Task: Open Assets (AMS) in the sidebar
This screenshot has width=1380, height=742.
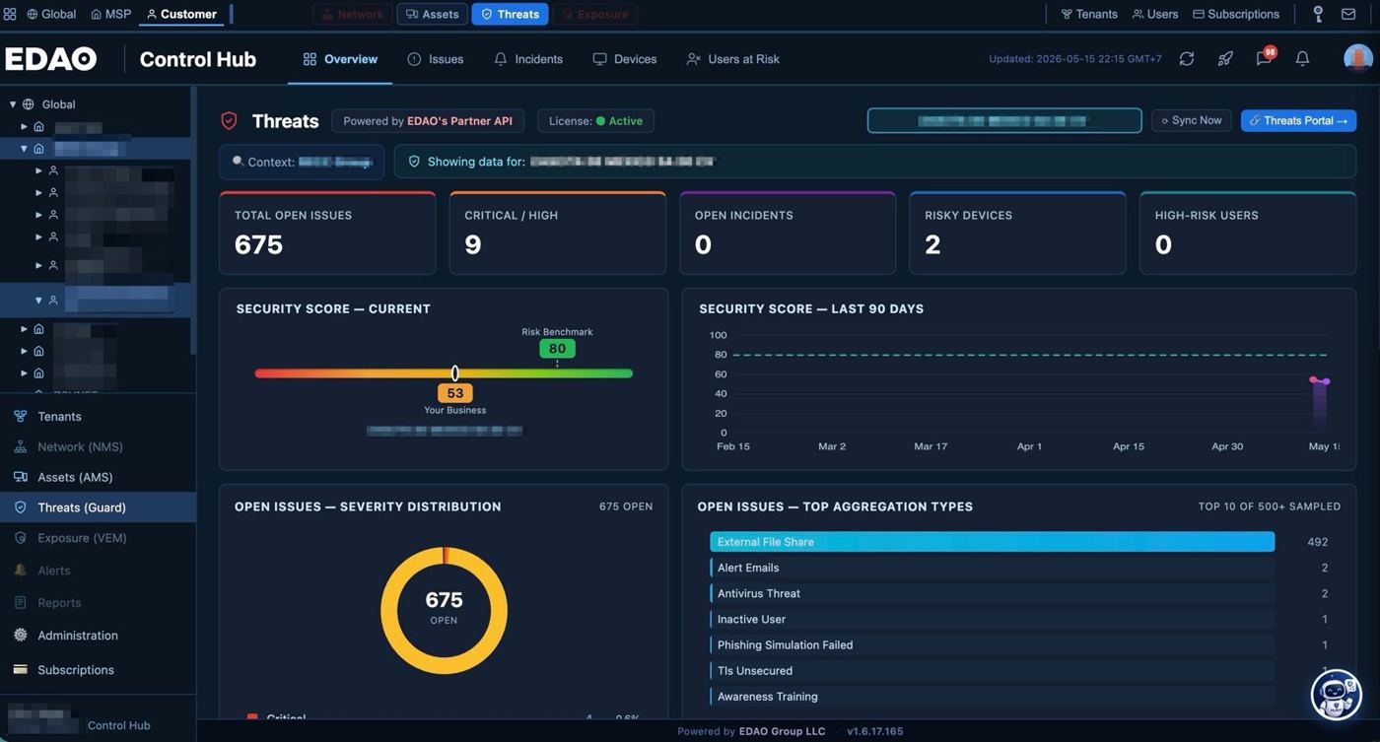Action: pyautogui.click(x=98, y=477)
